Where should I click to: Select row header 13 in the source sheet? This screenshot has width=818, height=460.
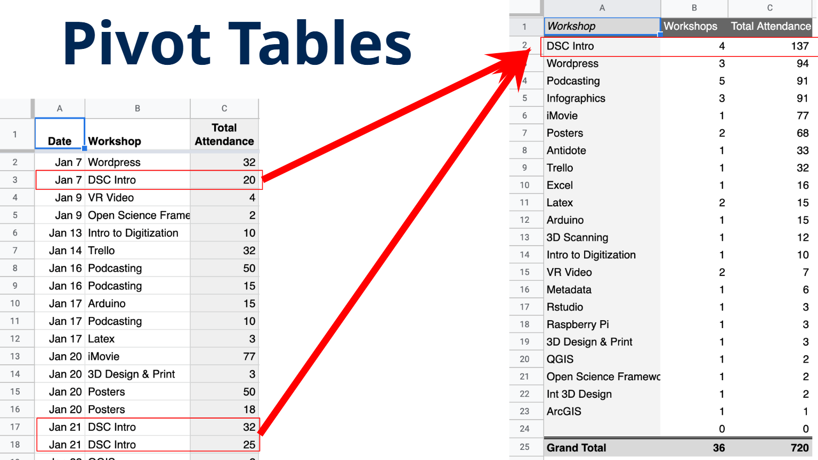(15, 356)
